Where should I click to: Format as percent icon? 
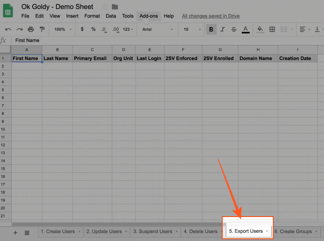pos(93,29)
